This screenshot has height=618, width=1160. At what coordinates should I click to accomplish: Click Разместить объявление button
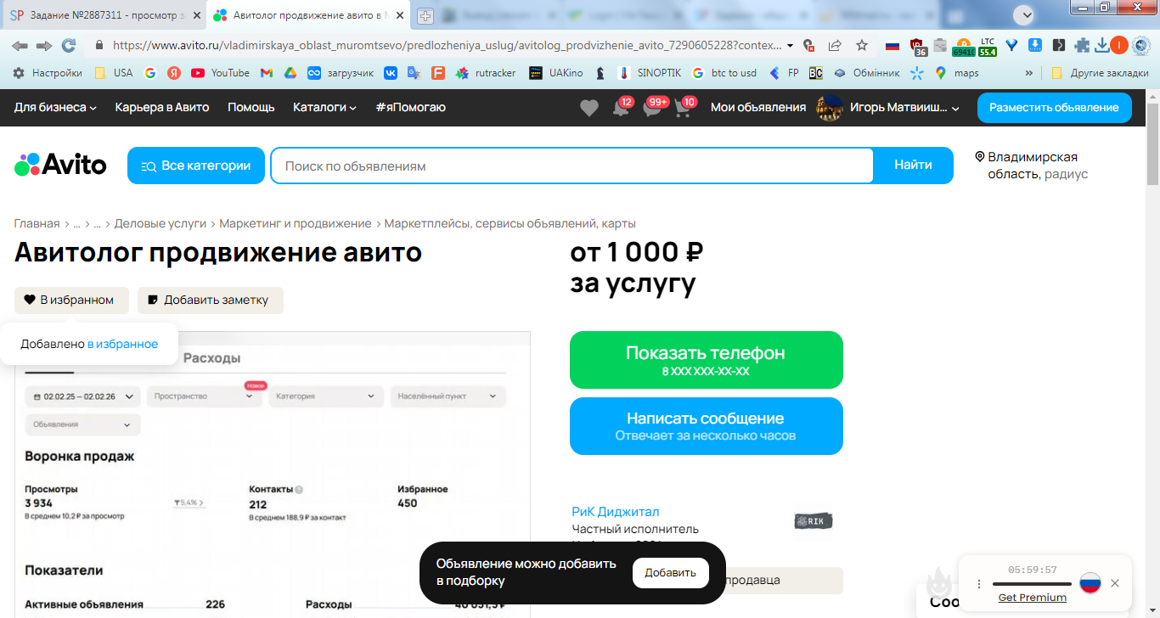(1054, 108)
